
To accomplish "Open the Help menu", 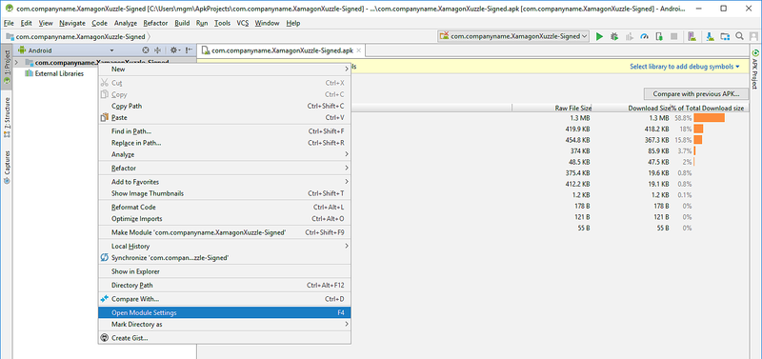I will [x=293, y=23].
